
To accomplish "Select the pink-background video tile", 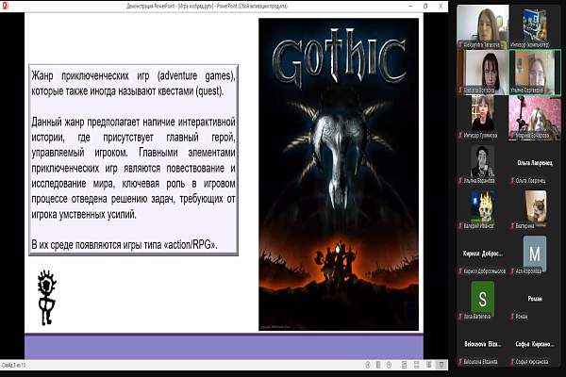I will [535, 118].
